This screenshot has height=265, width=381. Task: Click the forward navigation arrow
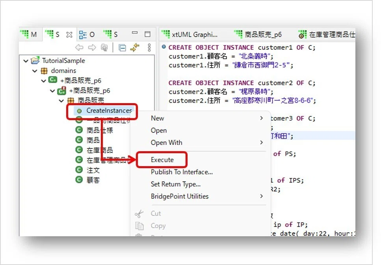point(92,48)
